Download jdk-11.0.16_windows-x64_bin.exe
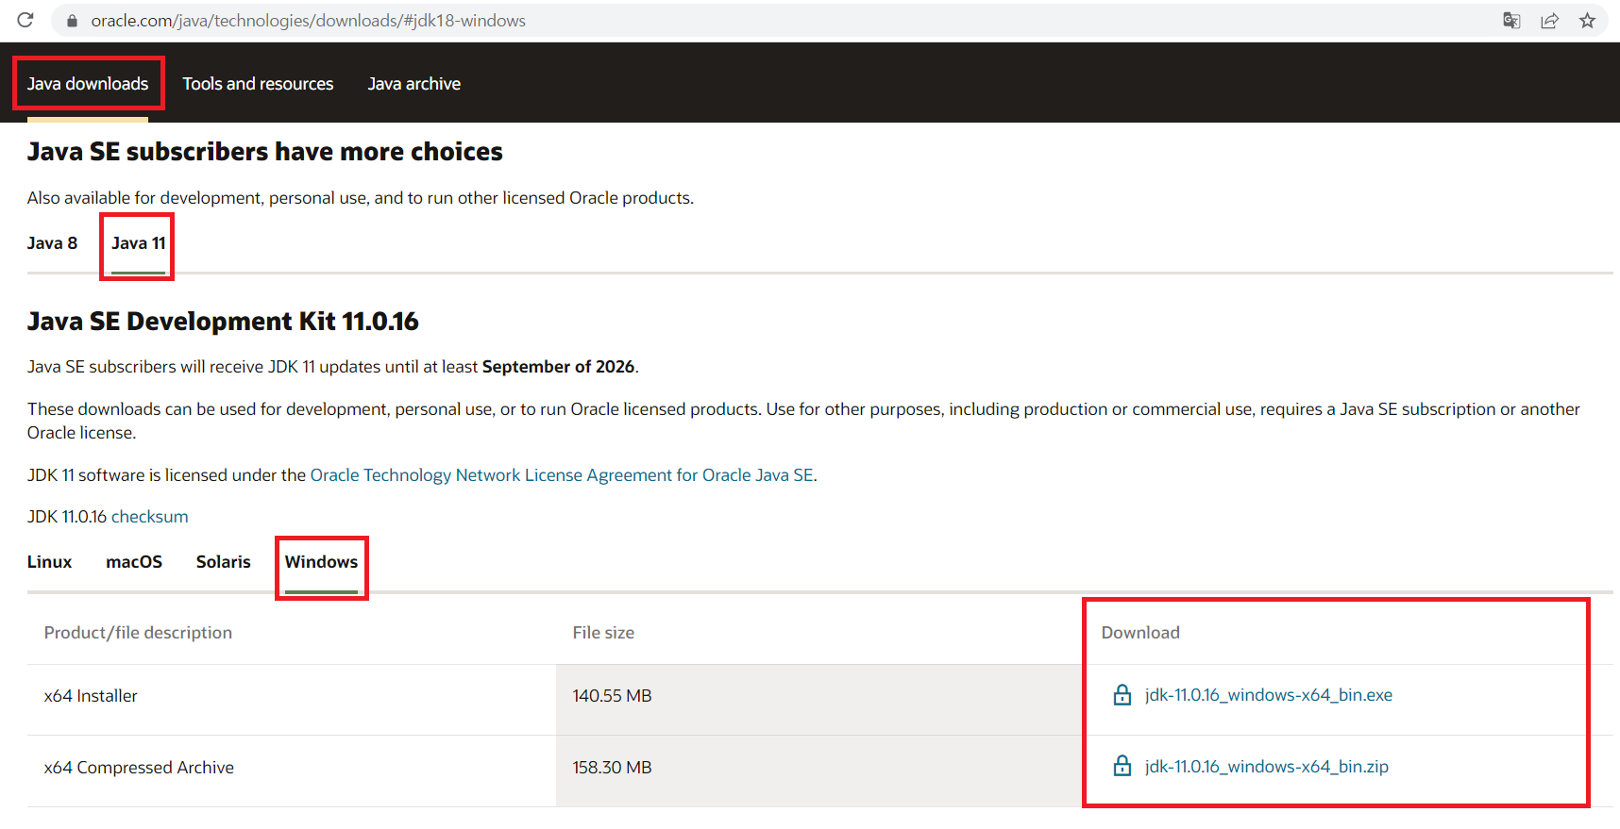The image size is (1620, 829). pos(1268,695)
